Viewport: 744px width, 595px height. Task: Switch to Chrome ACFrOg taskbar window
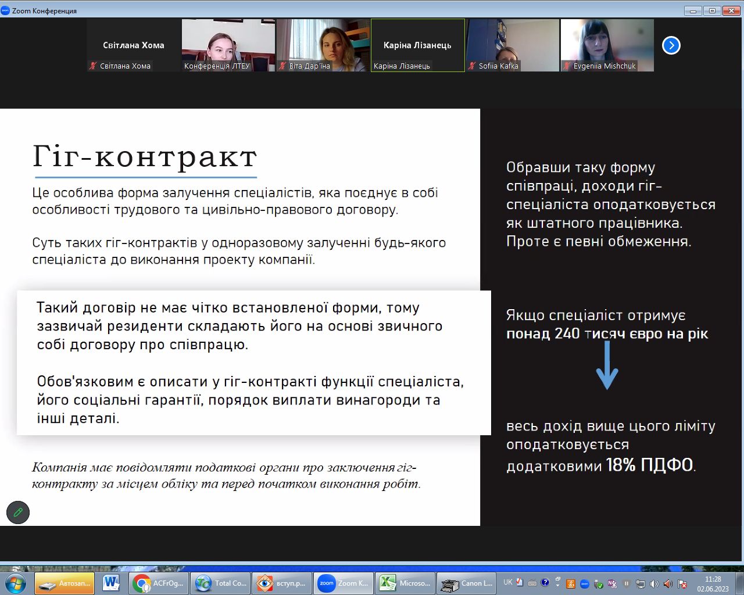point(159,583)
